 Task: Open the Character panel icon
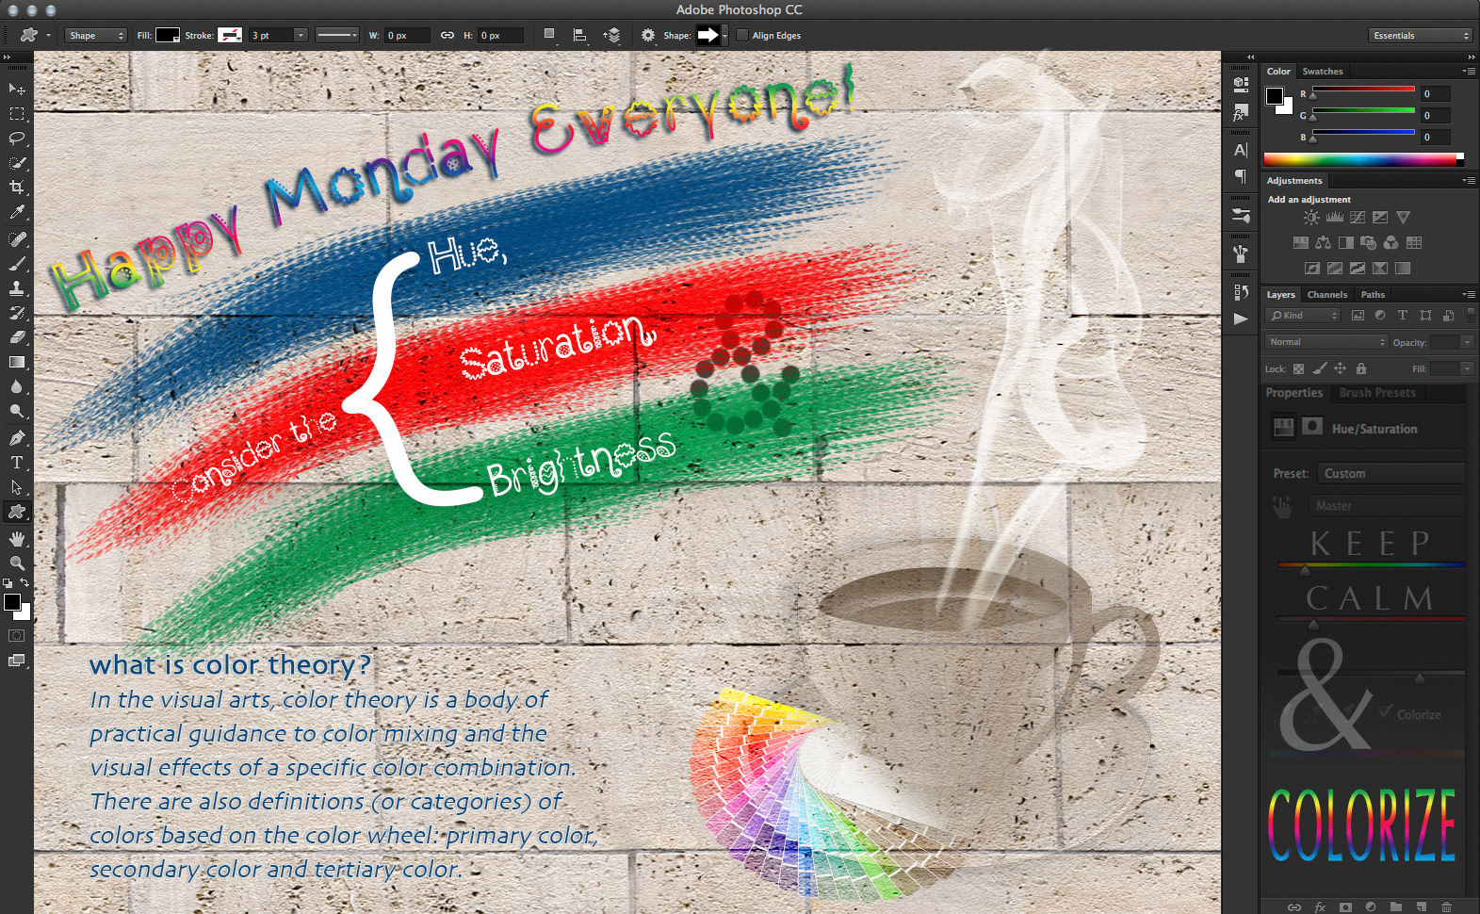coord(1241,150)
